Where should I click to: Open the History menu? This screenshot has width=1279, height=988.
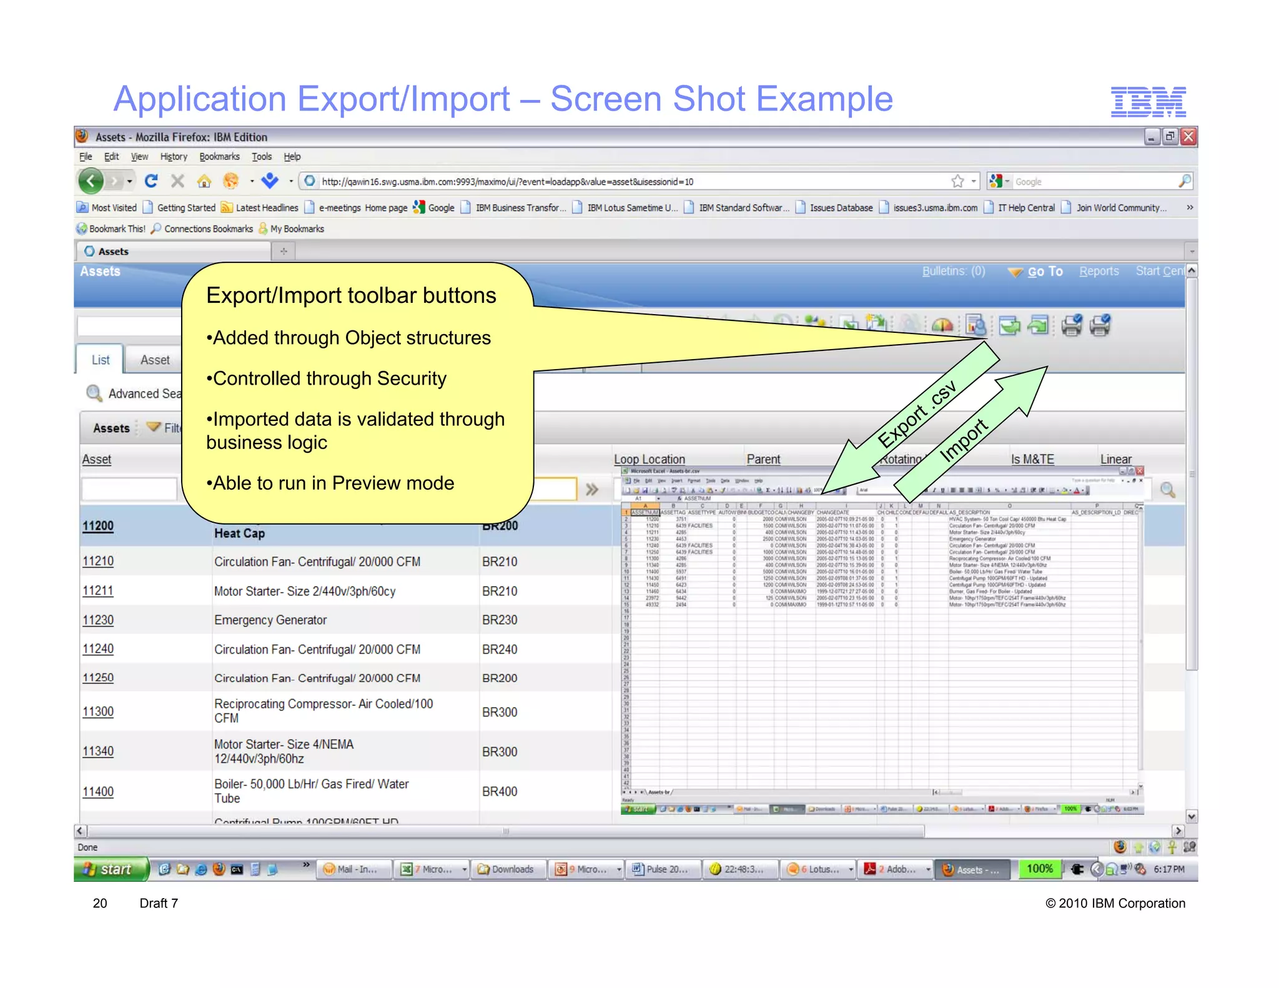174,156
